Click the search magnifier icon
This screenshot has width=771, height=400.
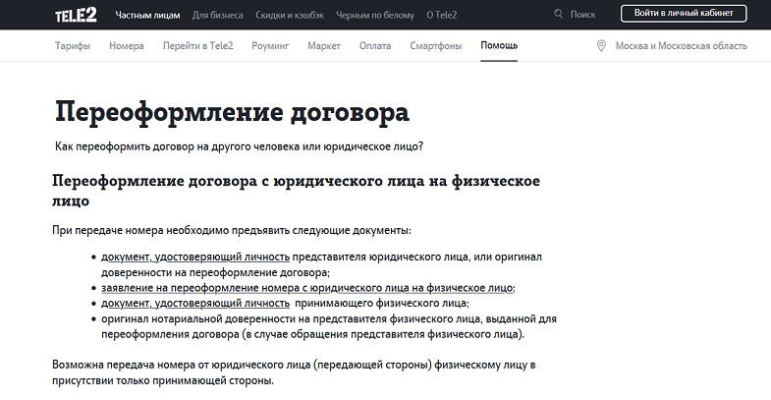tap(558, 14)
